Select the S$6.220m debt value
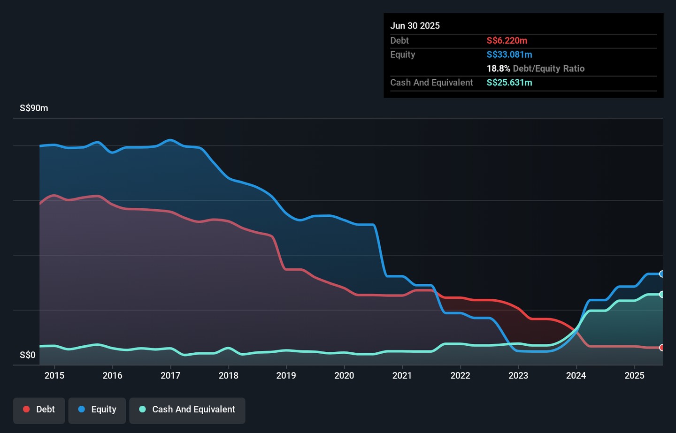 point(507,41)
